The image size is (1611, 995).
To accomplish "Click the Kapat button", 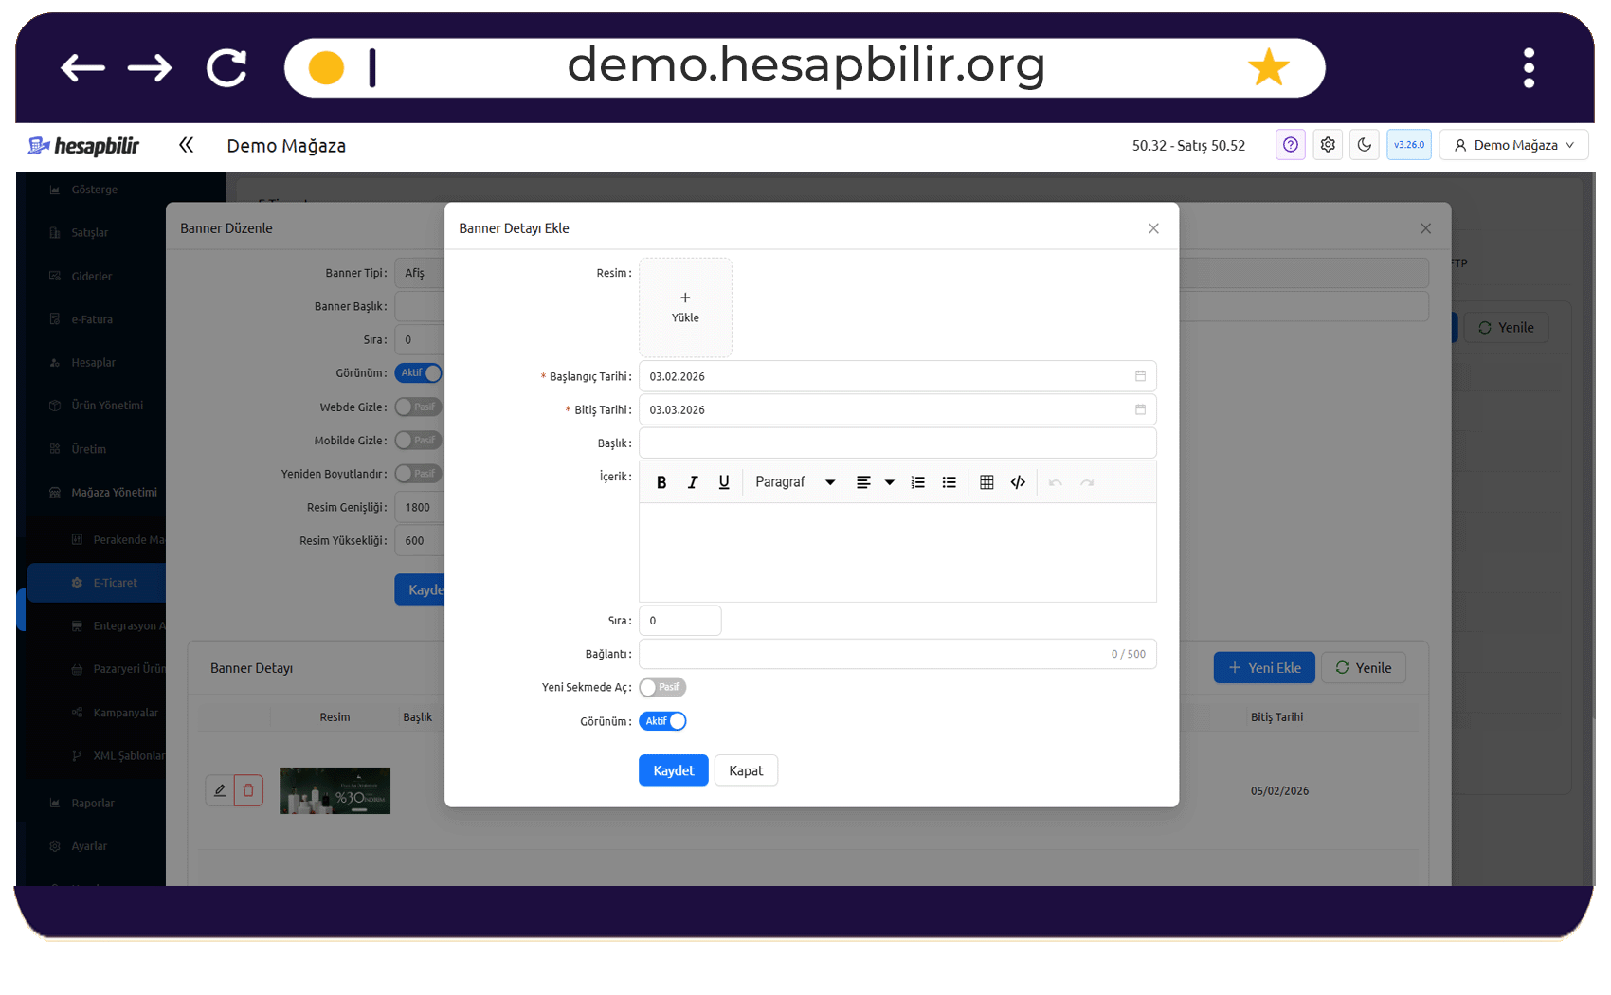I will 746,770.
